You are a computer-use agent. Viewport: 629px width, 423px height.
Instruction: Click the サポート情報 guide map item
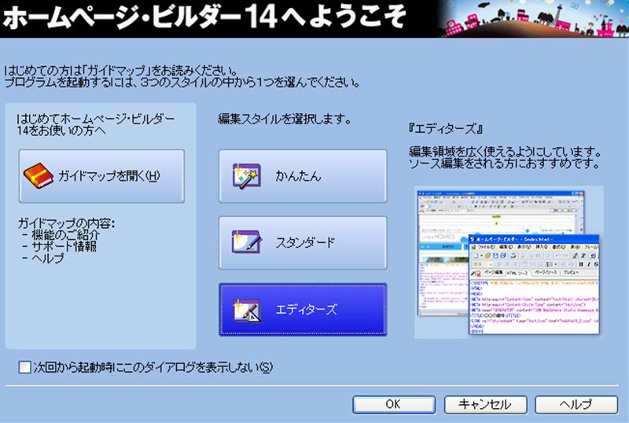(64, 246)
